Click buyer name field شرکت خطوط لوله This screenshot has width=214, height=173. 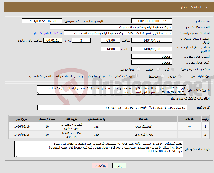111,27
